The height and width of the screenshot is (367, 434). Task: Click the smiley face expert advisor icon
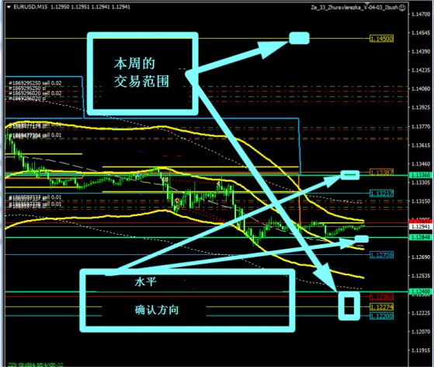(x=402, y=8)
